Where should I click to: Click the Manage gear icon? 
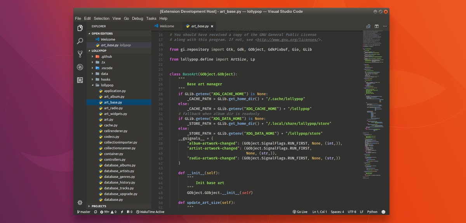[80, 202]
